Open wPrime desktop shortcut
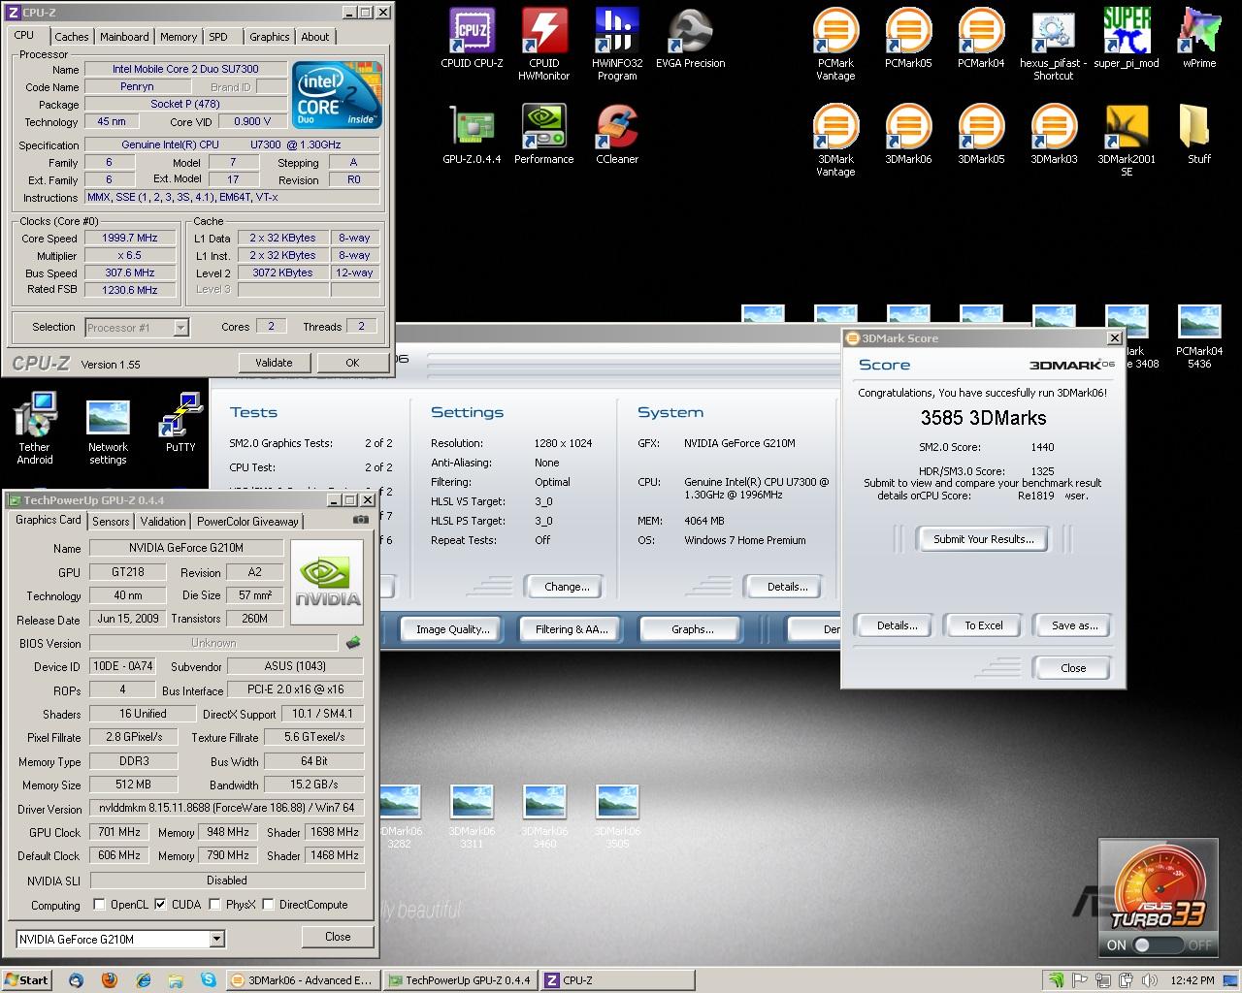Screen dimensions: 1242x993 (x=1199, y=39)
